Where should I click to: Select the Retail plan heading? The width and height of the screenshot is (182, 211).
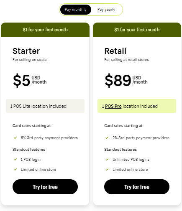115,51
